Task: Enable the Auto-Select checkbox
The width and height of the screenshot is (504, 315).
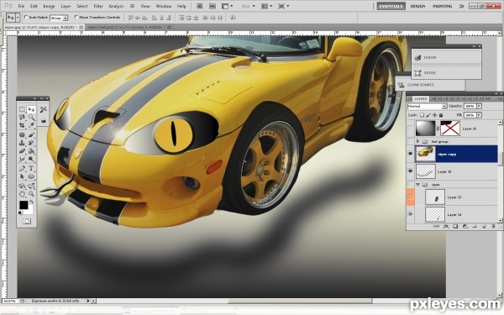Action: 26,17
